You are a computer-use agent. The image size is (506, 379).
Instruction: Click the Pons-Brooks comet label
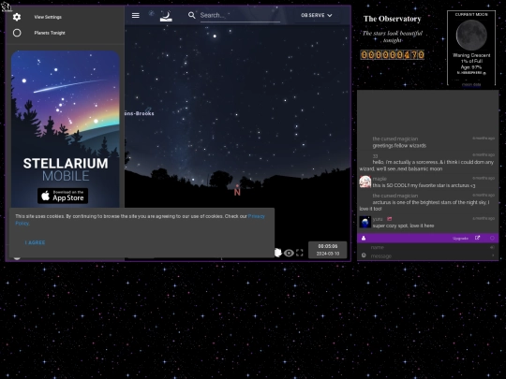coord(140,113)
